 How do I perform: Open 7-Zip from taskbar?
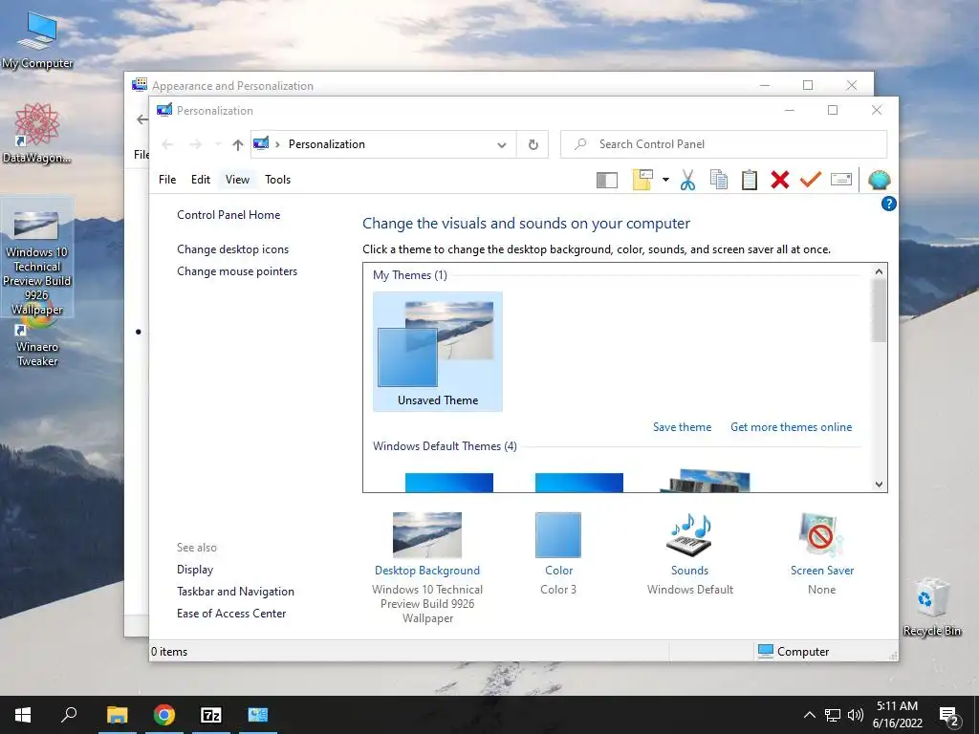click(x=211, y=715)
